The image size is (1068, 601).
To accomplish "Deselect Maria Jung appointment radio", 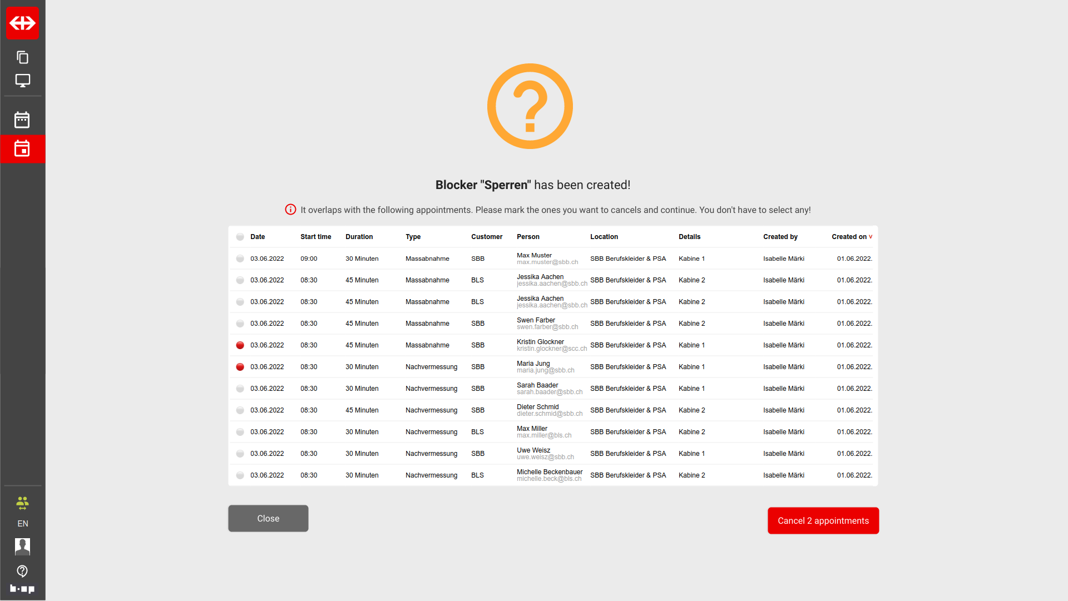I will (x=240, y=367).
